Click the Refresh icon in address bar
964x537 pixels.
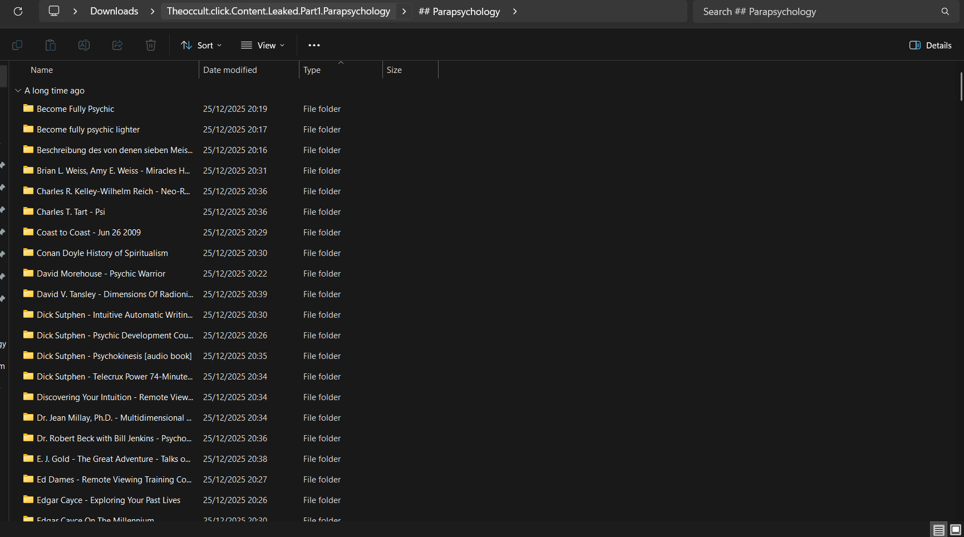point(18,11)
